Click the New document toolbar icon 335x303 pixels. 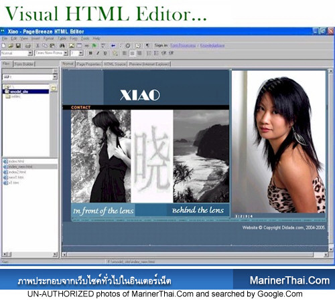(x=3, y=45)
